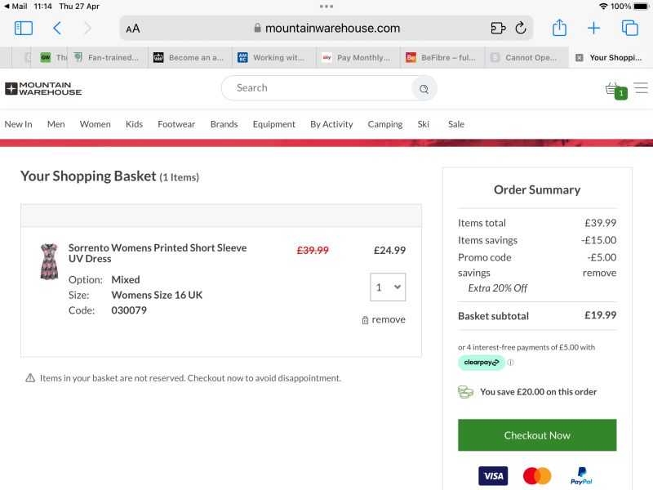Open the Women category menu
Viewport: 653px width, 490px height.
(95, 124)
